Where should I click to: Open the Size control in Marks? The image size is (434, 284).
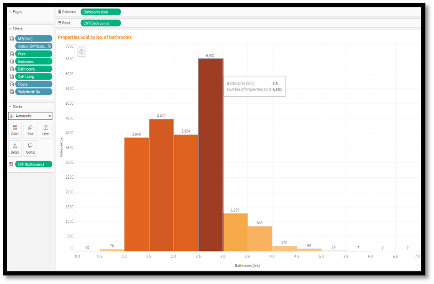30,130
